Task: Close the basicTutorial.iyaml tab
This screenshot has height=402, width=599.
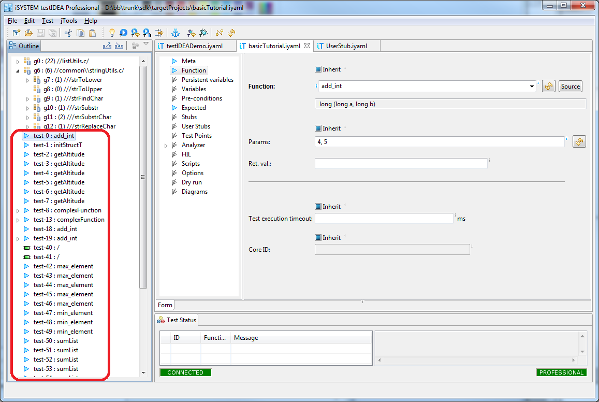Action: pyautogui.click(x=307, y=46)
